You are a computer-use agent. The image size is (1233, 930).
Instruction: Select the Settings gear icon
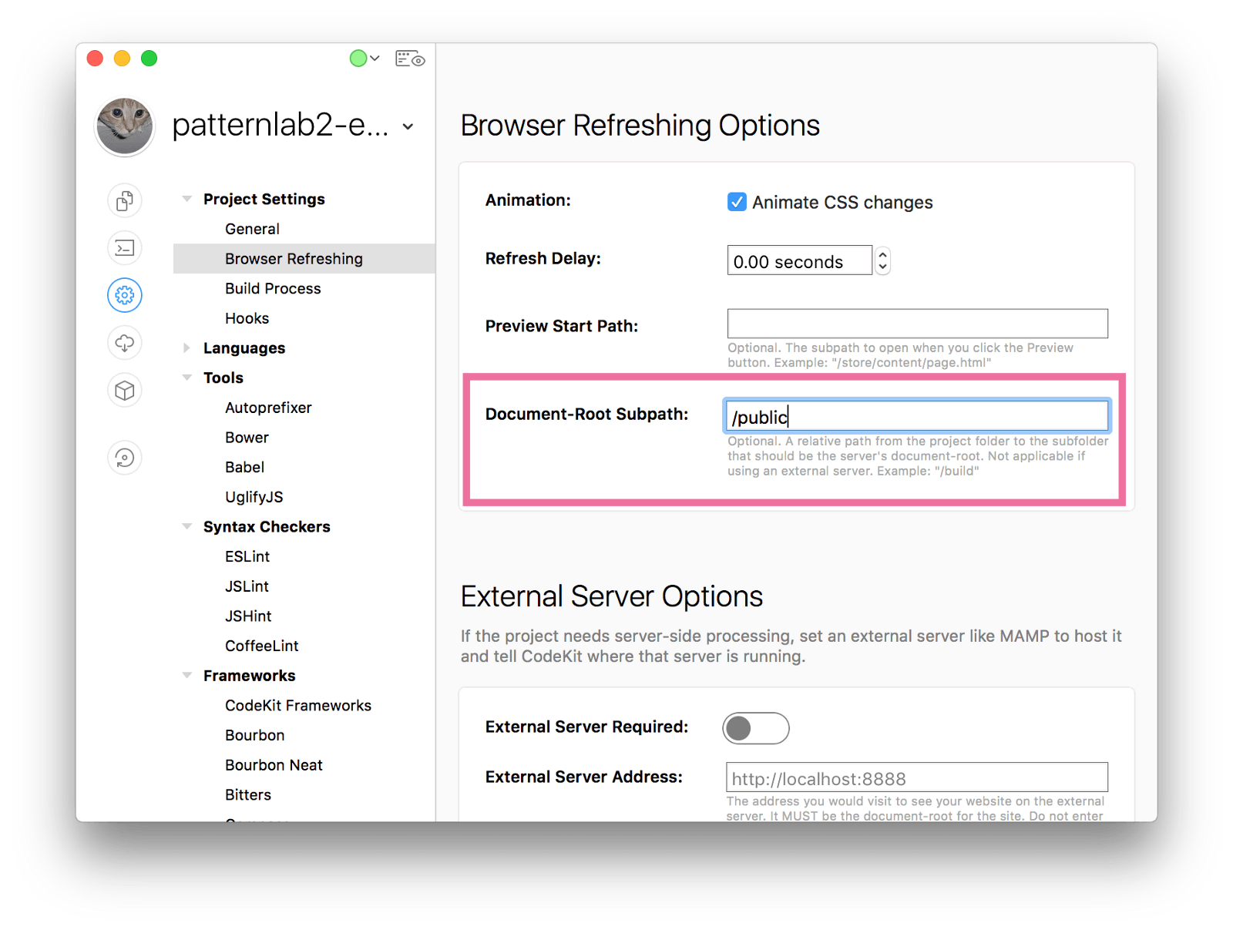pos(124,295)
